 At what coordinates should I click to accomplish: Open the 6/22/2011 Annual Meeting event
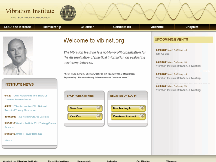pyautogui.click(x=178, y=64)
